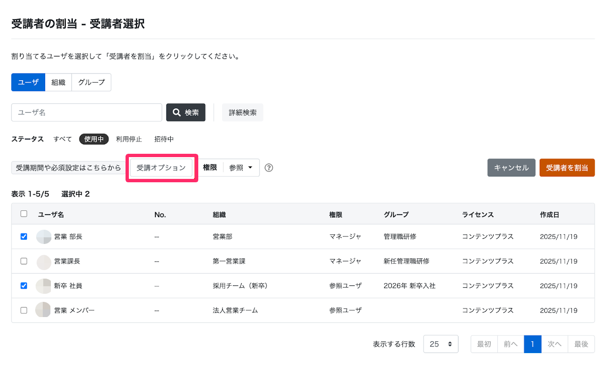Click the avatar of 新卒 社員
Image resolution: width=611 pixels, height=365 pixels.
(x=44, y=286)
